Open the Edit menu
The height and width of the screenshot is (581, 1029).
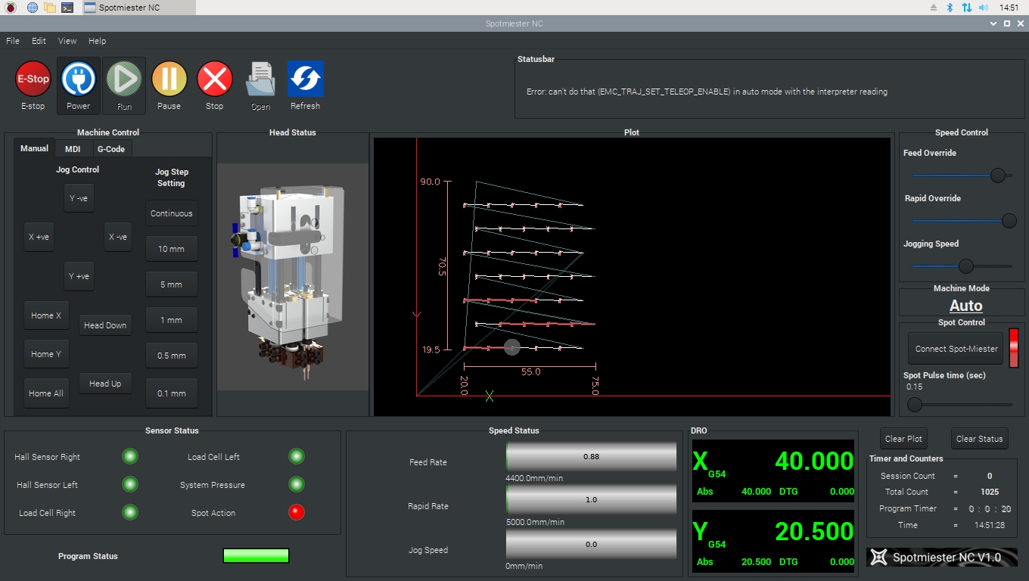pos(39,41)
